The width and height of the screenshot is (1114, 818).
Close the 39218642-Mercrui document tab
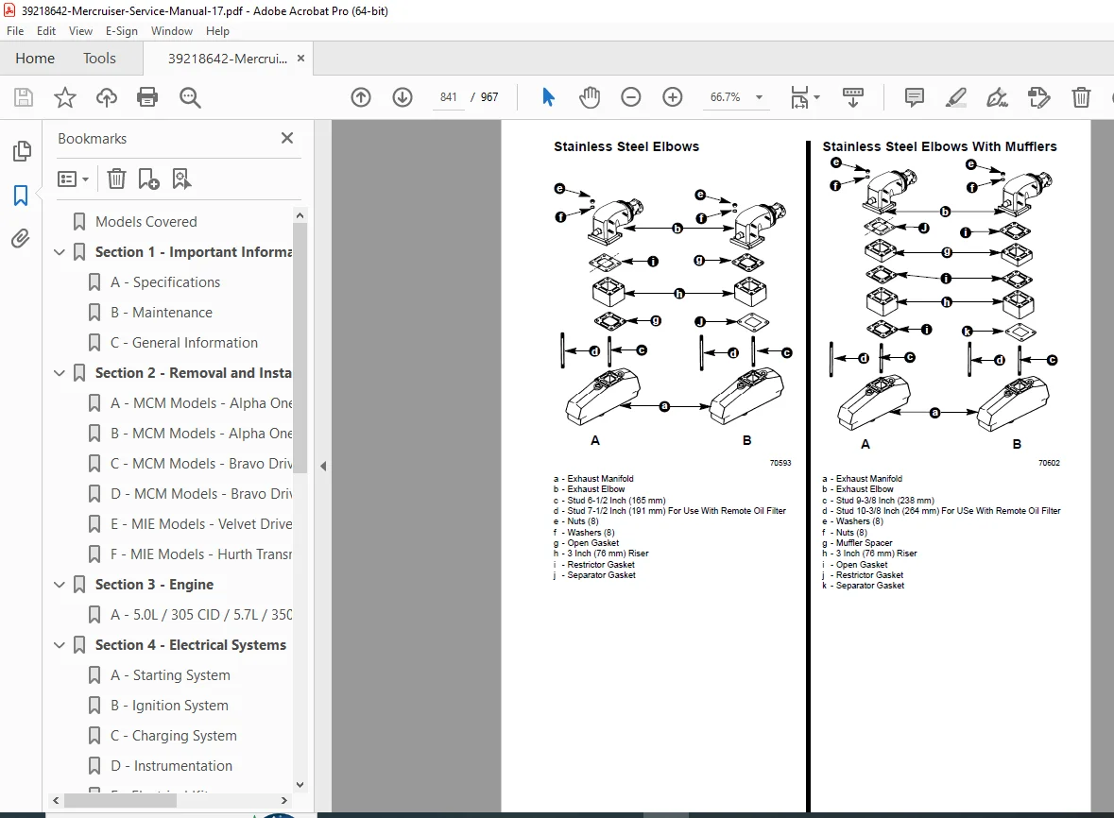pyautogui.click(x=300, y=59)
